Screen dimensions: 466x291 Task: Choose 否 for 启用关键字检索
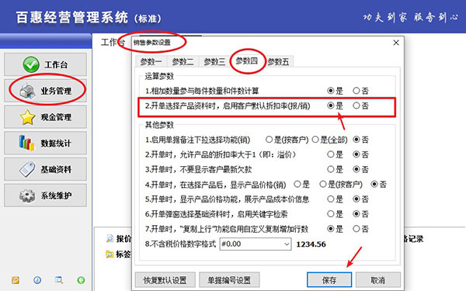(x=356, y=213)
